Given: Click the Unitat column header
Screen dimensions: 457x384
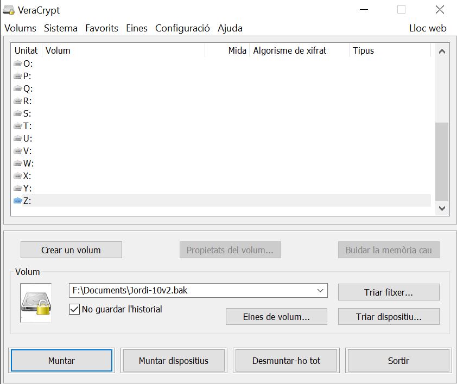Looking at the screenshot, I should pyautogui.click(x=26, y=50).
